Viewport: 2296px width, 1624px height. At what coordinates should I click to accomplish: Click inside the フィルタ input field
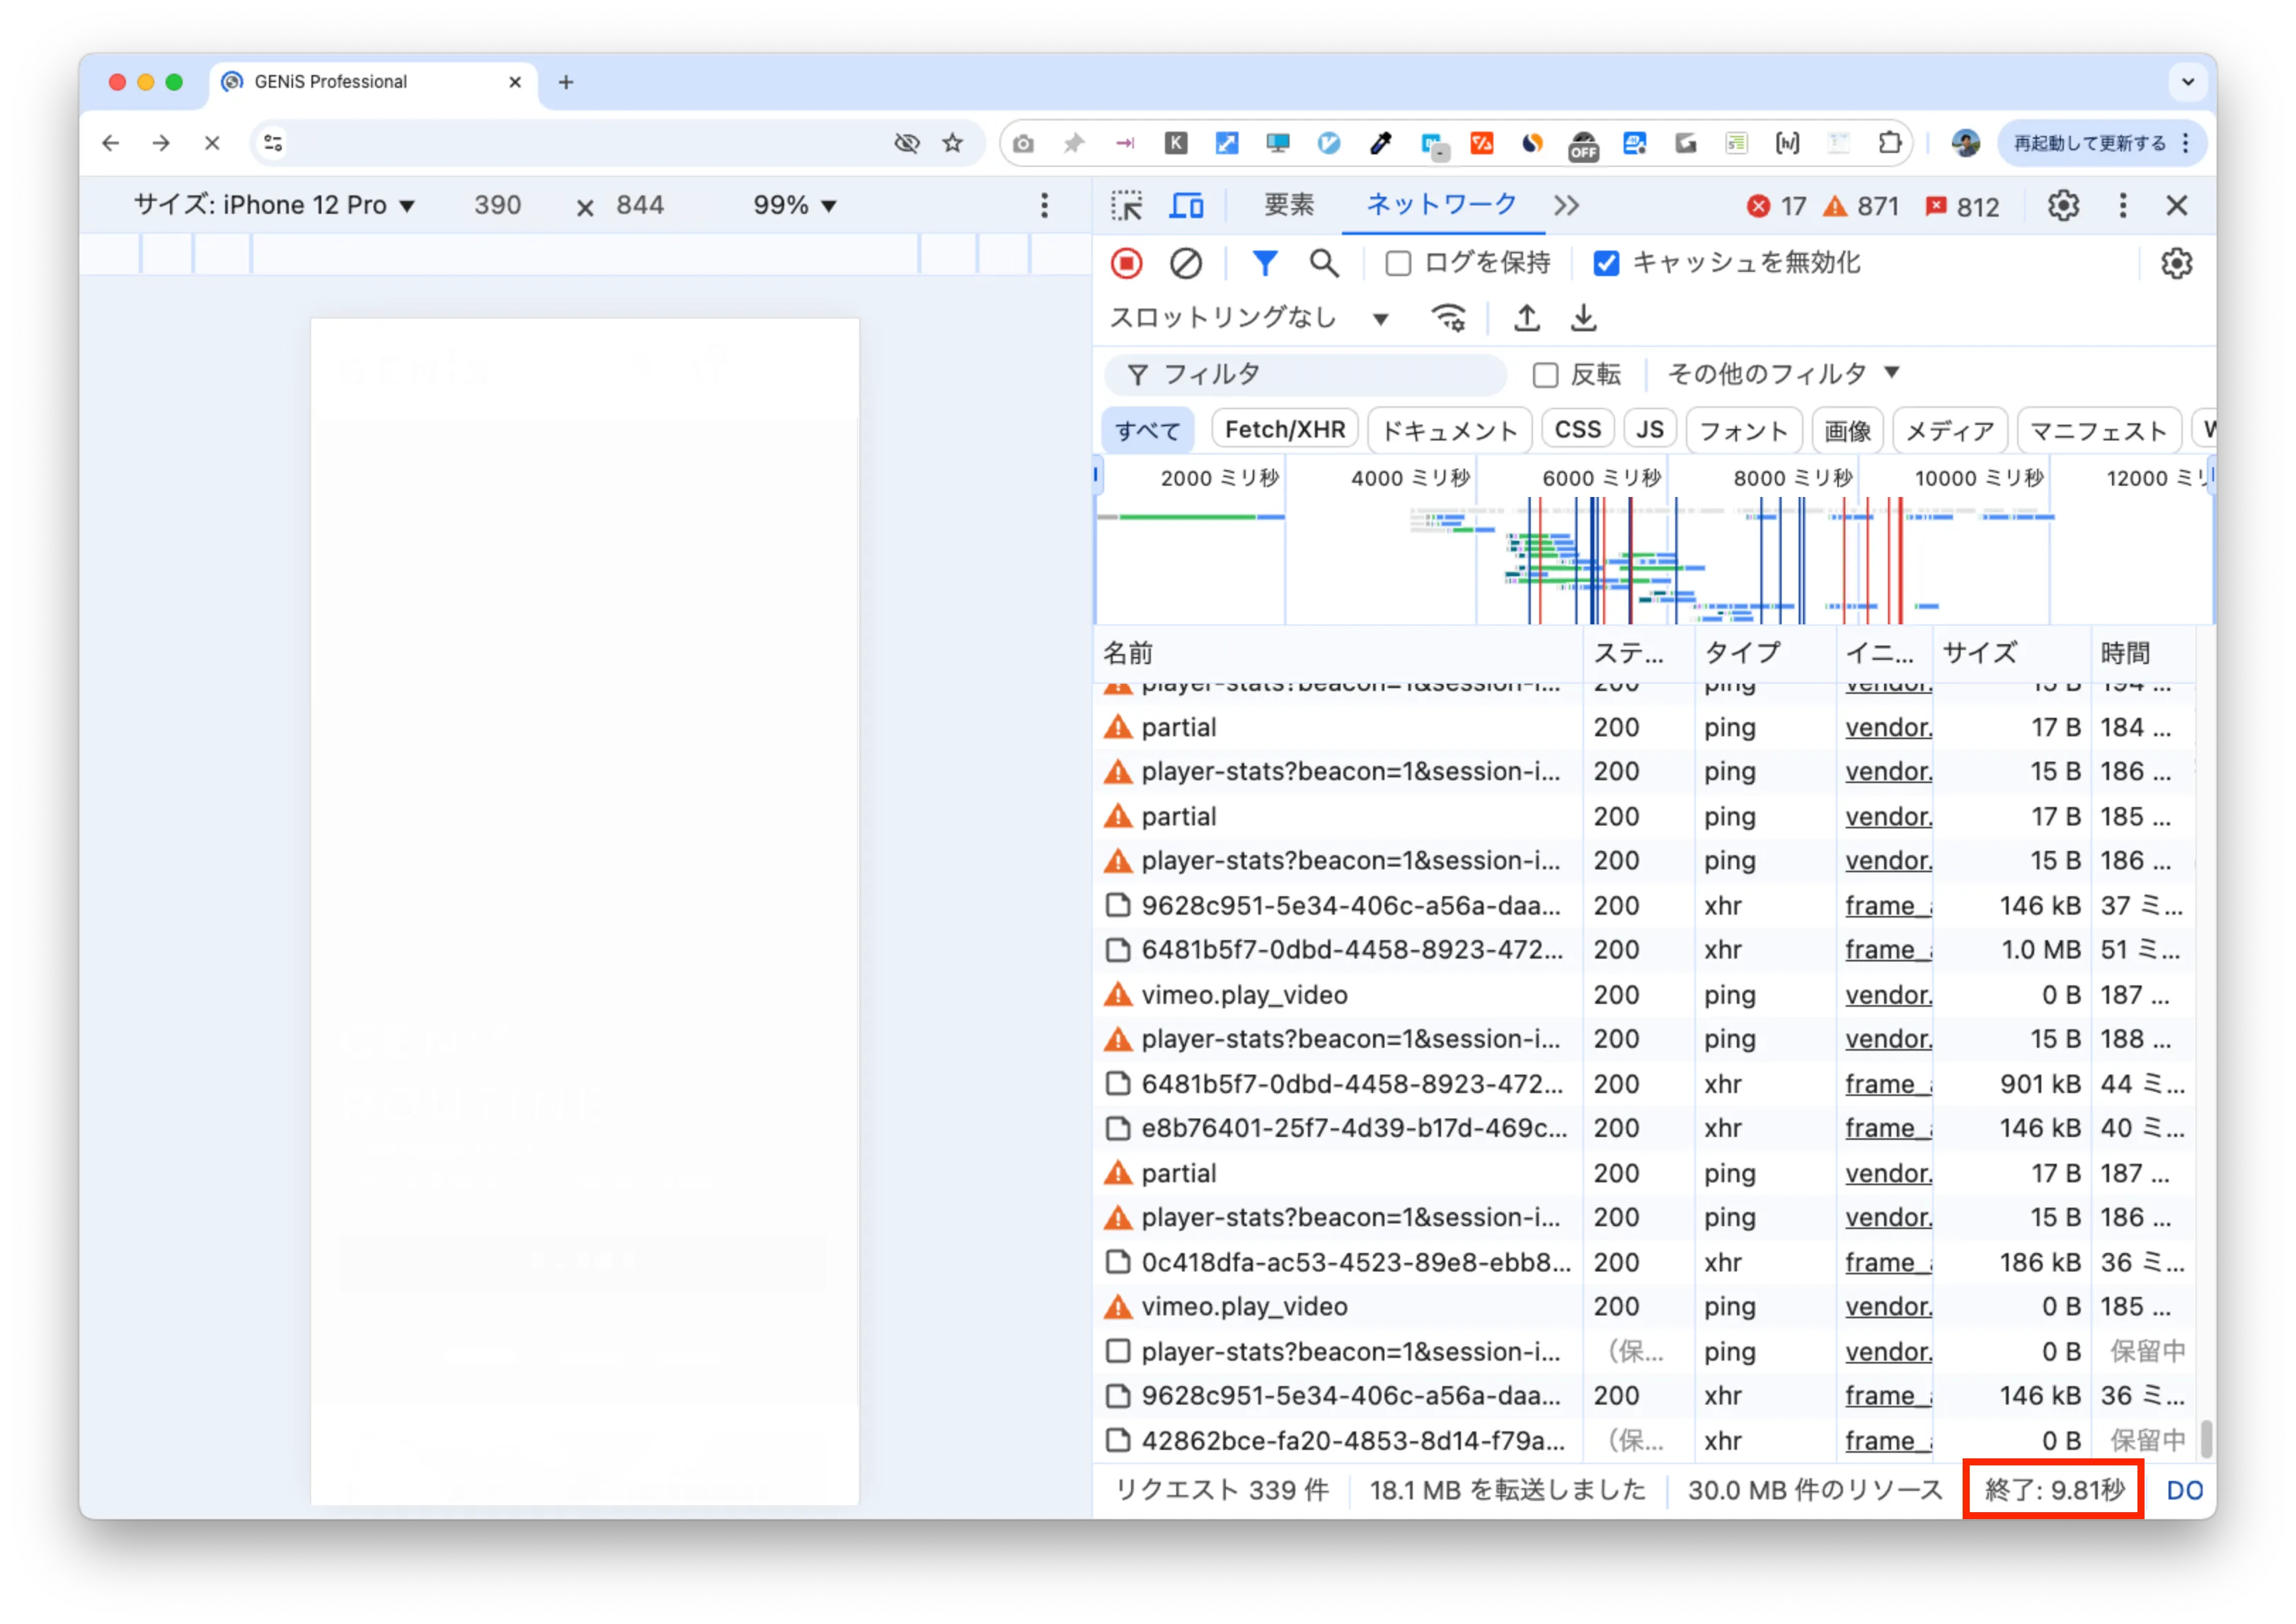1305,375
